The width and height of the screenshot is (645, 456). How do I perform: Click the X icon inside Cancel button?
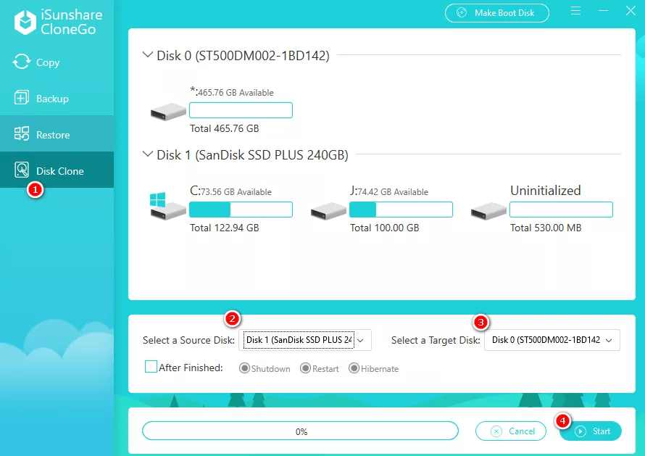(496, 431)
